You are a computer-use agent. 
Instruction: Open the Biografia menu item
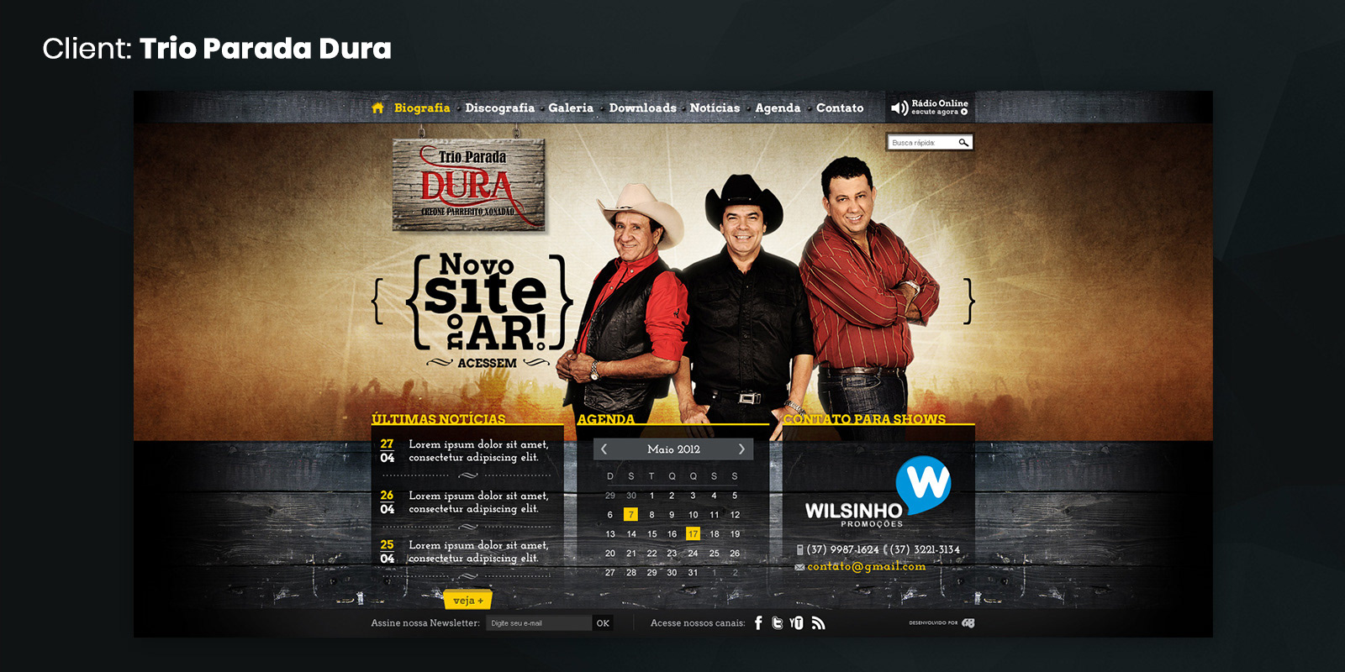(x=422, y=108)
